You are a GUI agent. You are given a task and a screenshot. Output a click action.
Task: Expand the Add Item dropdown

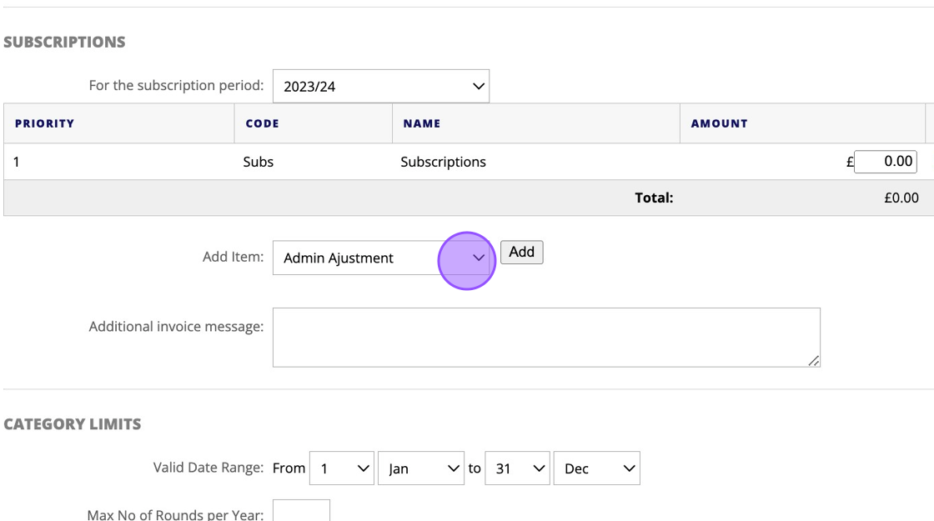pyautogui.click(x=380, y=258)
